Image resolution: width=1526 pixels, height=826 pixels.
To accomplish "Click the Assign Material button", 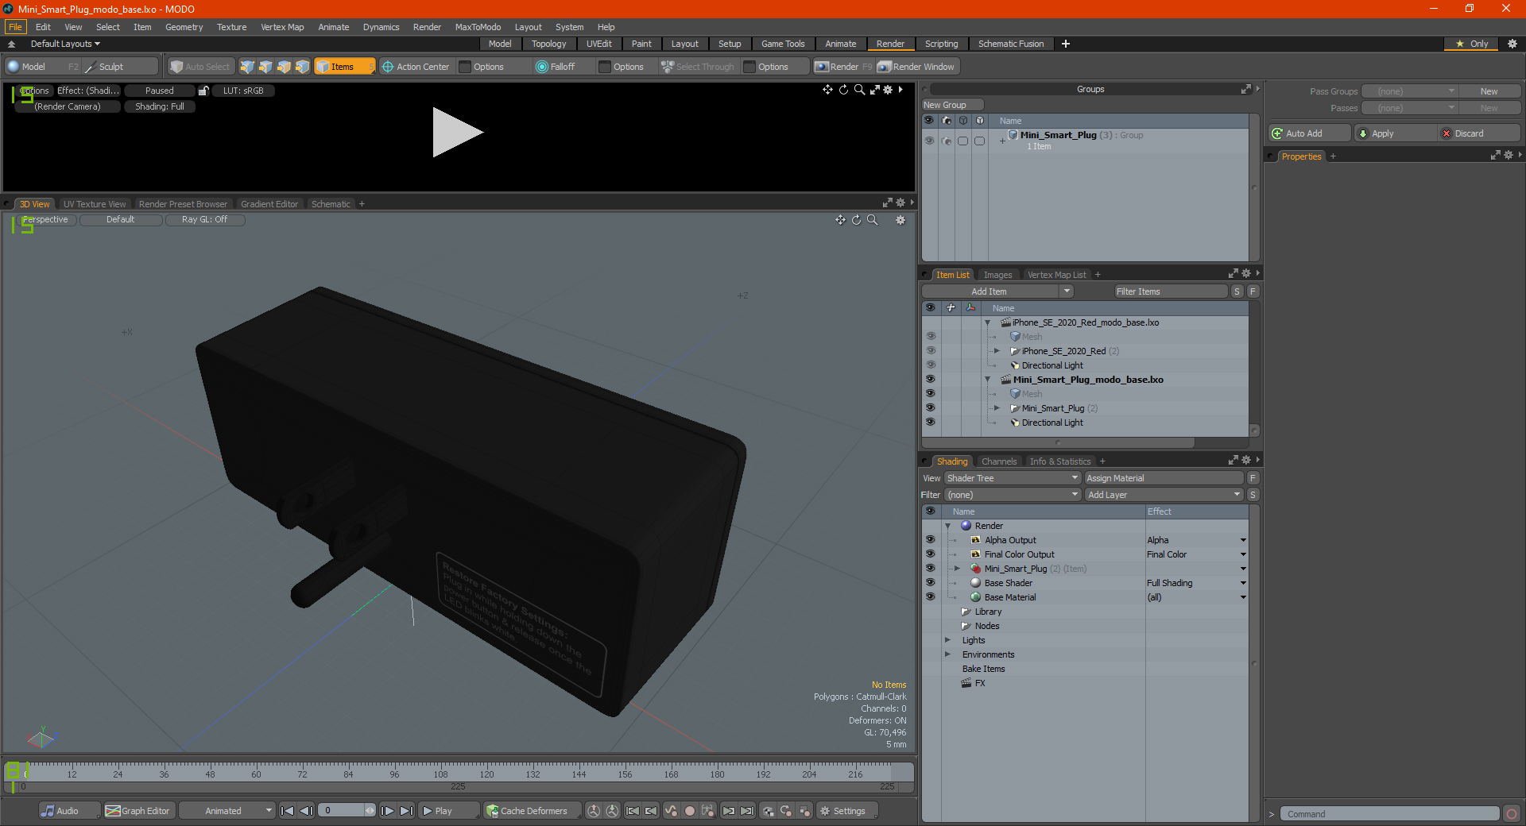I will 1164,478.
